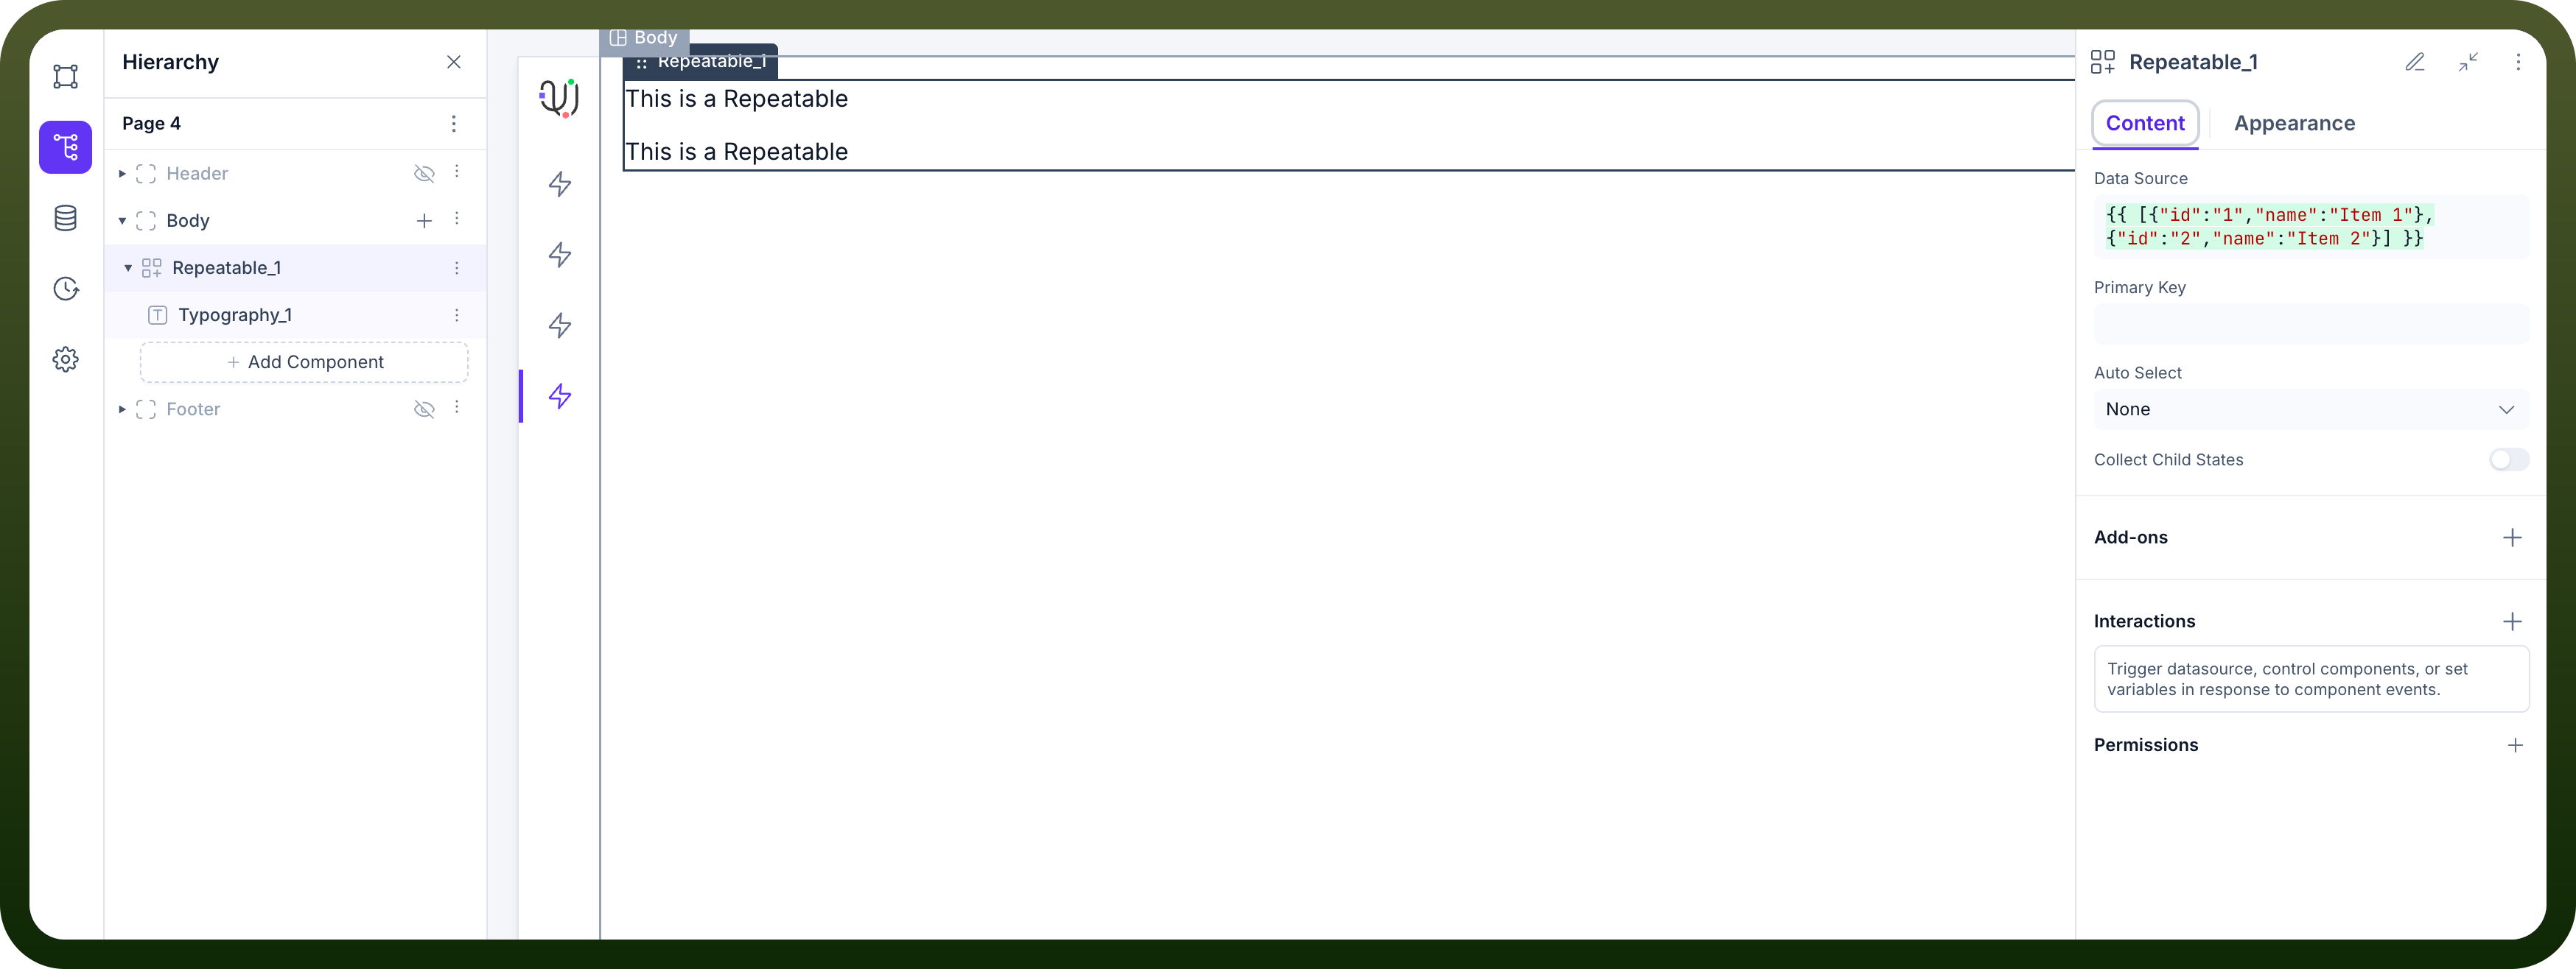
Task: Collapse the Repeatable_1 tree node
Action: [128, 268]
